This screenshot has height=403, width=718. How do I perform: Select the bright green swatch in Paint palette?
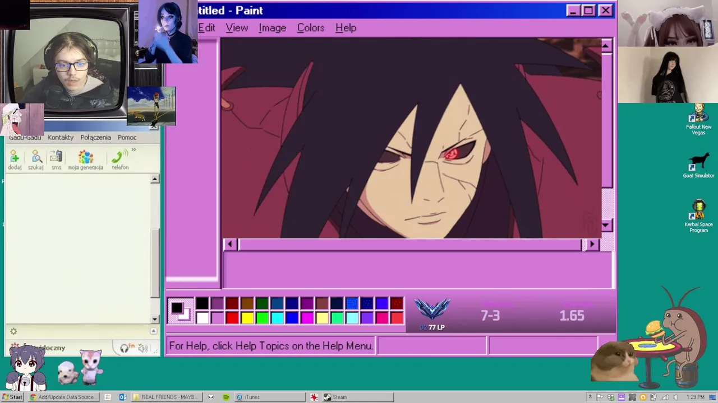click(x=262, y=318)
